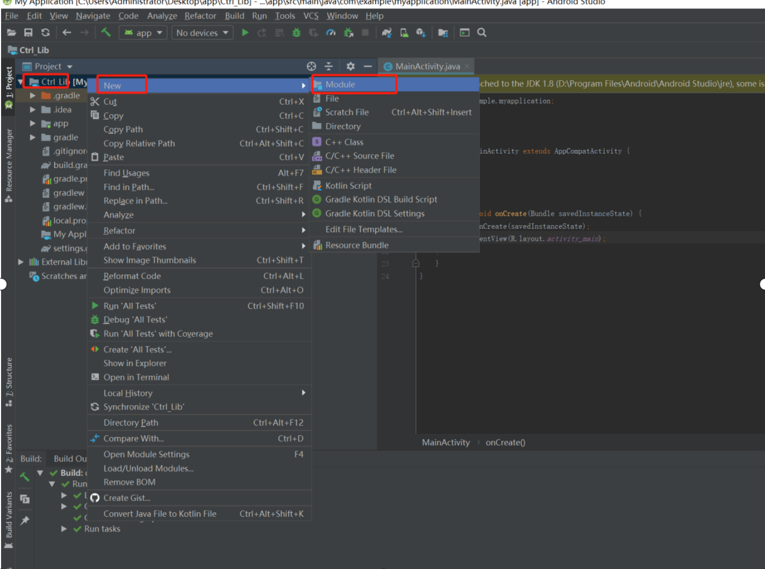This screenshot has height=569, width=765.
Task: Choose Copy Path in context menu
Action: 199,129
